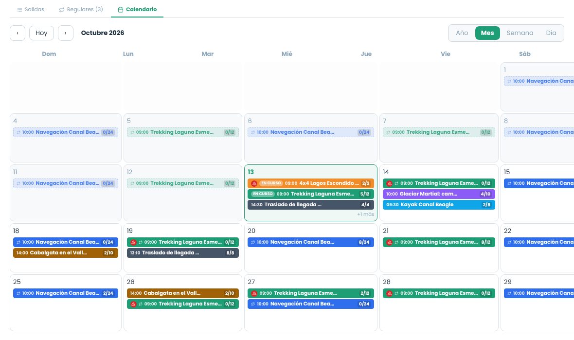Open Navegación Canal Beagle 2/24 on day 25
574x340 pixels.
pos(66,293)
